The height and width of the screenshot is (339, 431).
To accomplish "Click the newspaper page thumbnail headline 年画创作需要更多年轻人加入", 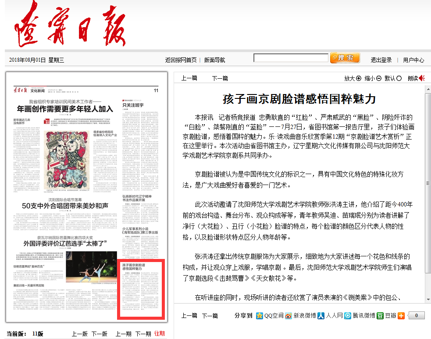I will click(x=65, y=109).
